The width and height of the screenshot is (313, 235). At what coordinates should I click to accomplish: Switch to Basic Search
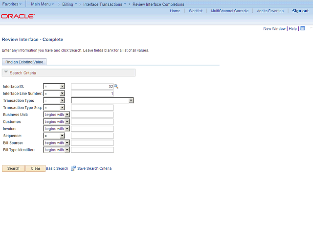coord(57,168)
